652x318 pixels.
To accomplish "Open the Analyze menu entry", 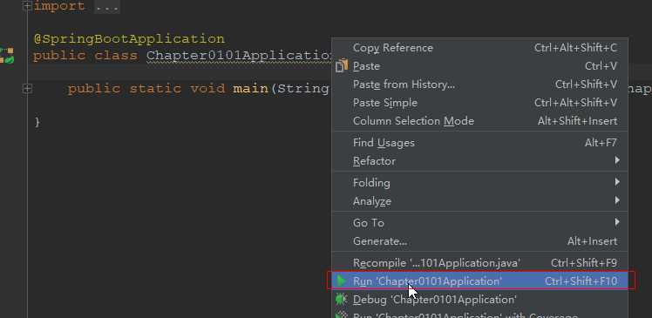I will tap(480, 200).
